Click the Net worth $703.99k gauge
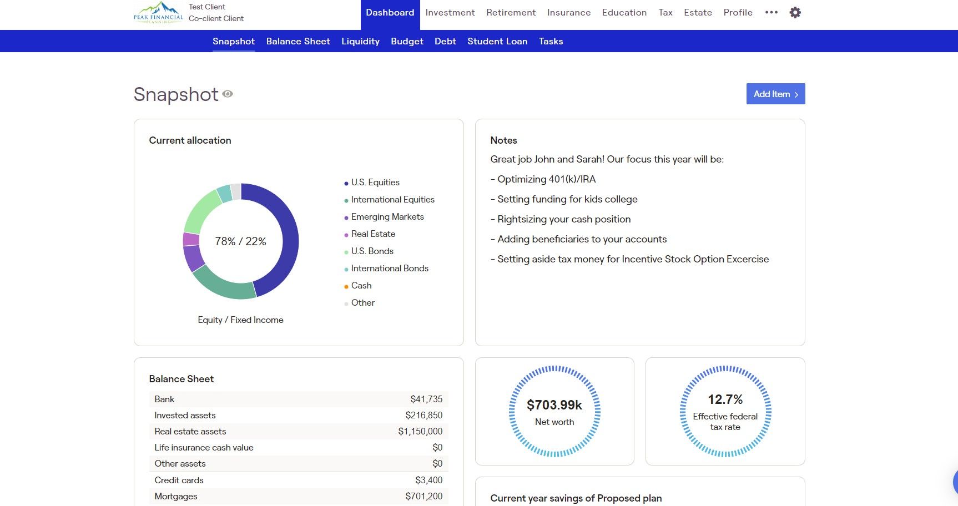Screen dimensions: 958x506 [x=554, y=411]
